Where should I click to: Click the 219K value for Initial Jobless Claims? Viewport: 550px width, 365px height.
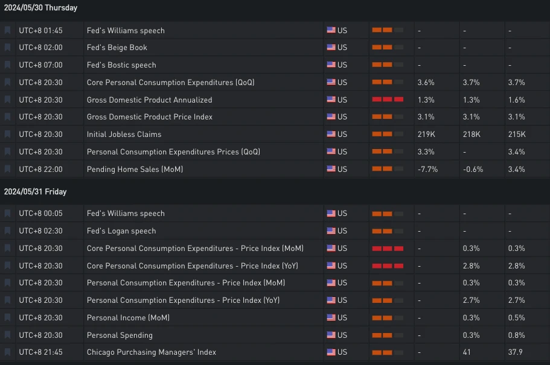(427, 135)
